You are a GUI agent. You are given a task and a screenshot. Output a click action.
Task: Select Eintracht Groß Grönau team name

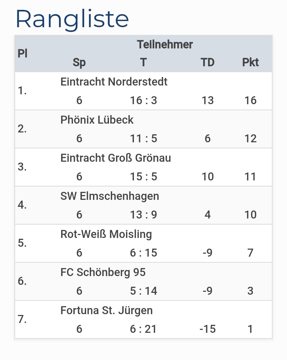click(116, 158)
